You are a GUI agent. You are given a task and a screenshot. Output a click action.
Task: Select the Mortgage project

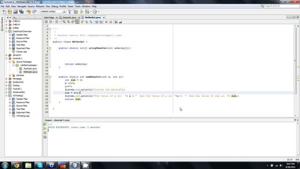(17, 79)
